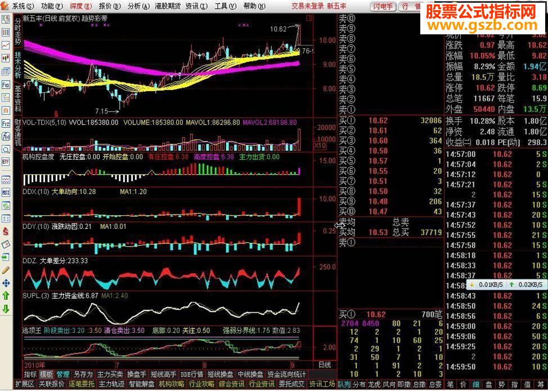This screenshot has width=548, height=391.
Task: Click the 另存为 button
Action: (83, 374)
